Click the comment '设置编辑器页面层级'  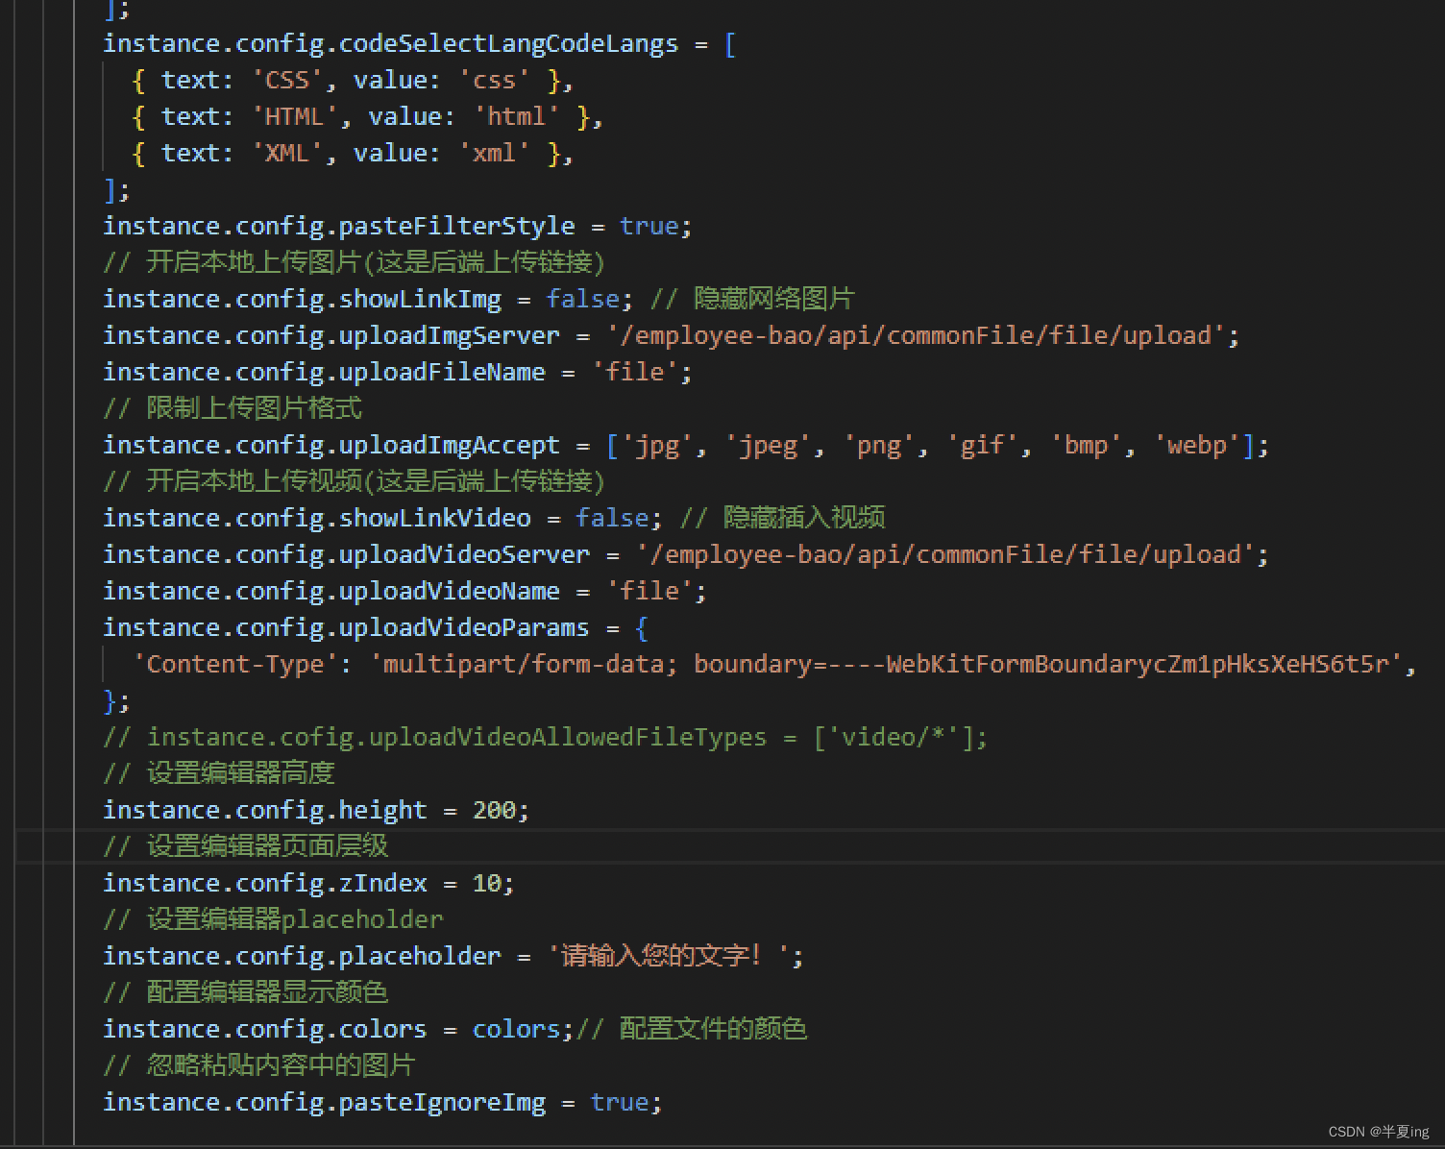pos(246,847)
